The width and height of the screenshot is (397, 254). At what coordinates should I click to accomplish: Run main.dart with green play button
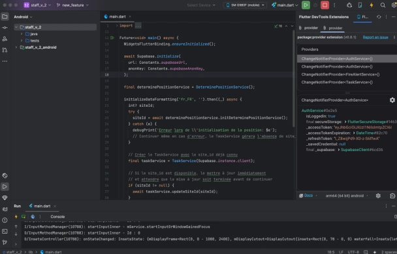[306, 5]
